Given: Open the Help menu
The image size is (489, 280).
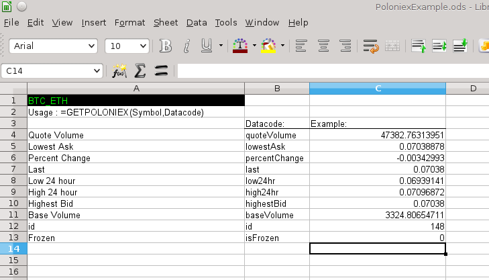Looking at the screenshot, I should 298,22.
